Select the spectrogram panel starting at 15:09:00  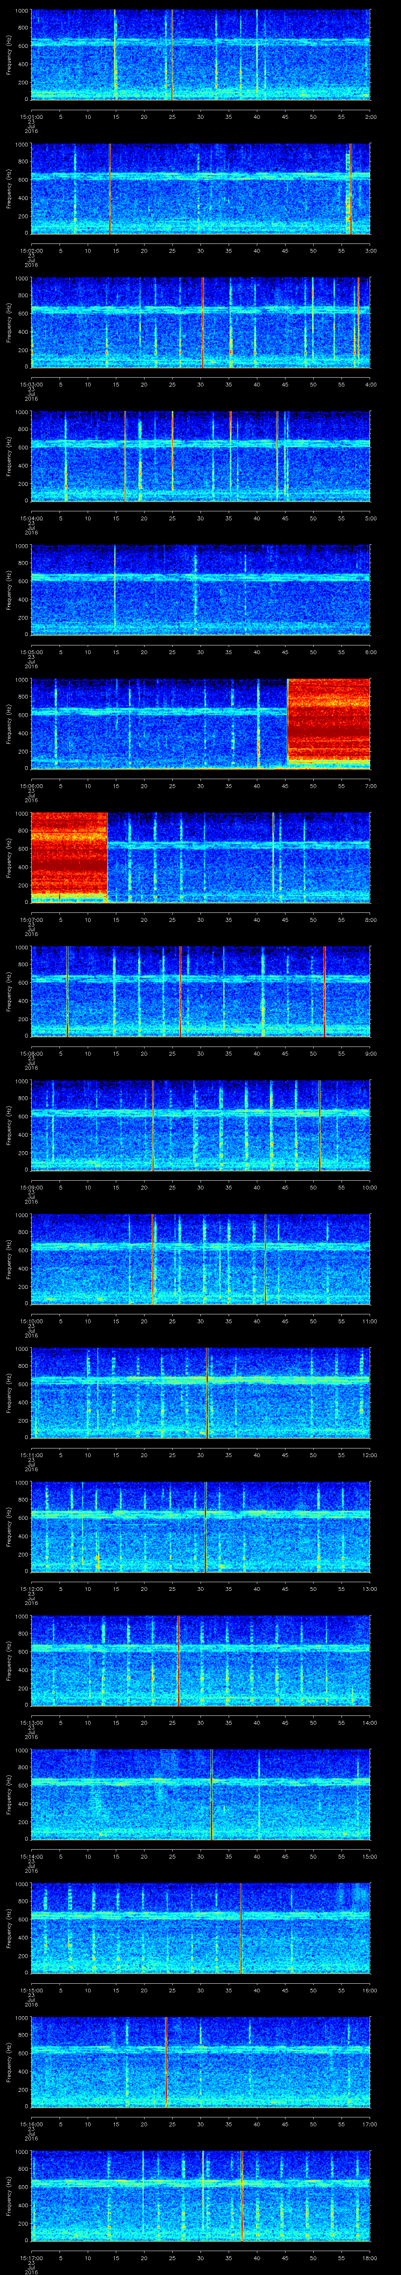point(200,1125)
